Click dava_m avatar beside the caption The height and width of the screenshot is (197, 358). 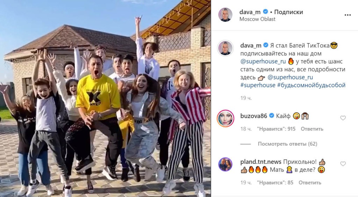click(x=225, y=48)
